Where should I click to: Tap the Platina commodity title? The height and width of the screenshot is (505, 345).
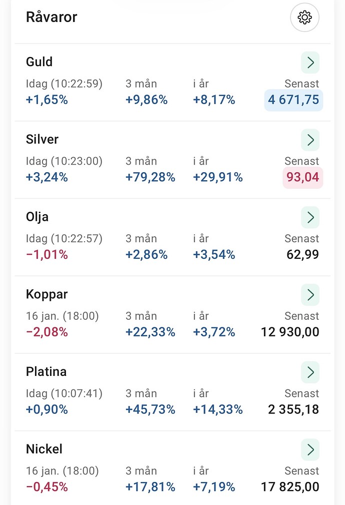coord(46,372)
